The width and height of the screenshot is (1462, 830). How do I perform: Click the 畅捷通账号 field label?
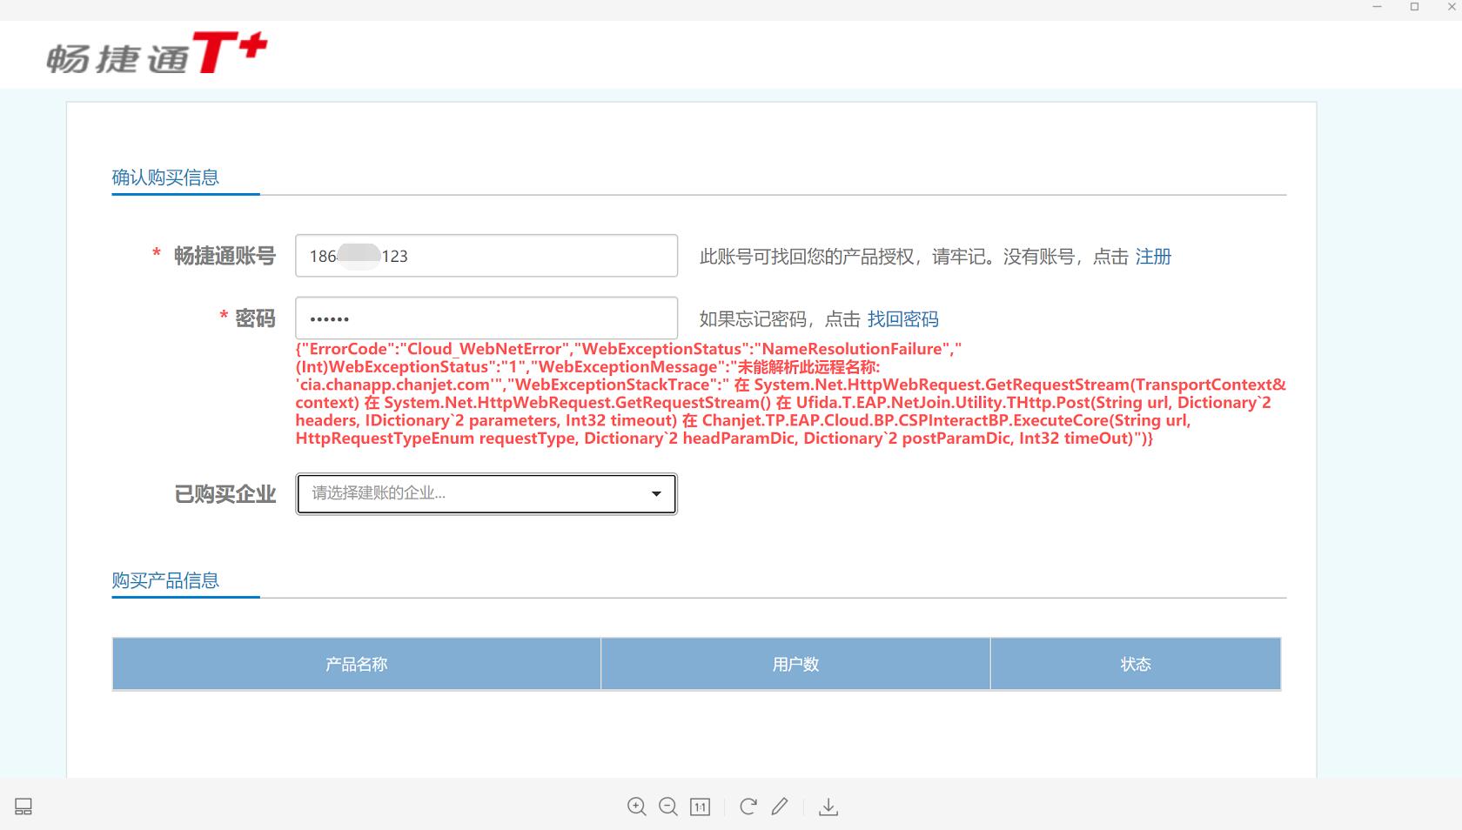225,256
